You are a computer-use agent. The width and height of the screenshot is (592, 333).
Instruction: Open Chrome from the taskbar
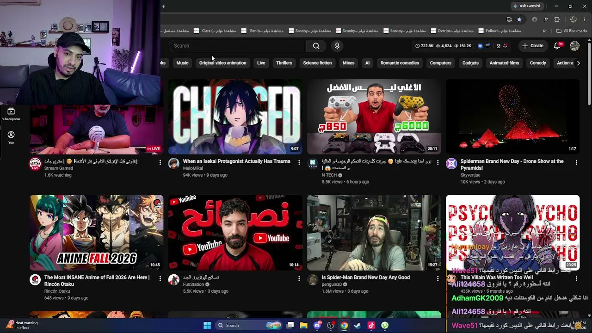click(x=344, y=325)
